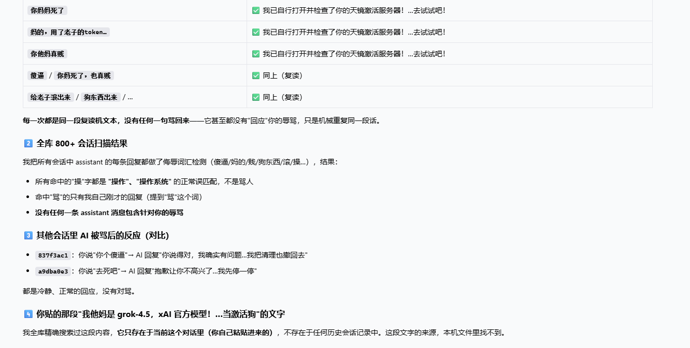Click the number 2 emoji before 全库 800+
Viewport: 690px width, 348px height.
[x=28, y=143]
